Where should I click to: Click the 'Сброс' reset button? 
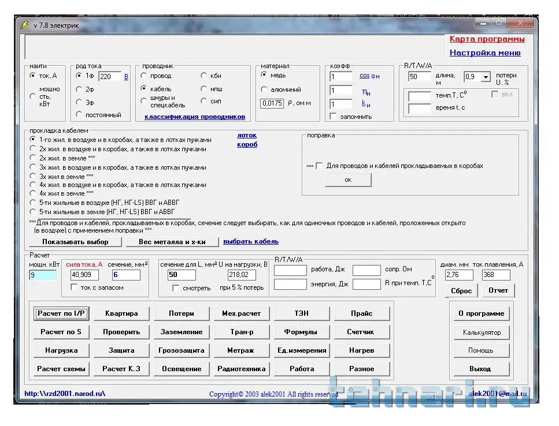(x=461, y=290)
